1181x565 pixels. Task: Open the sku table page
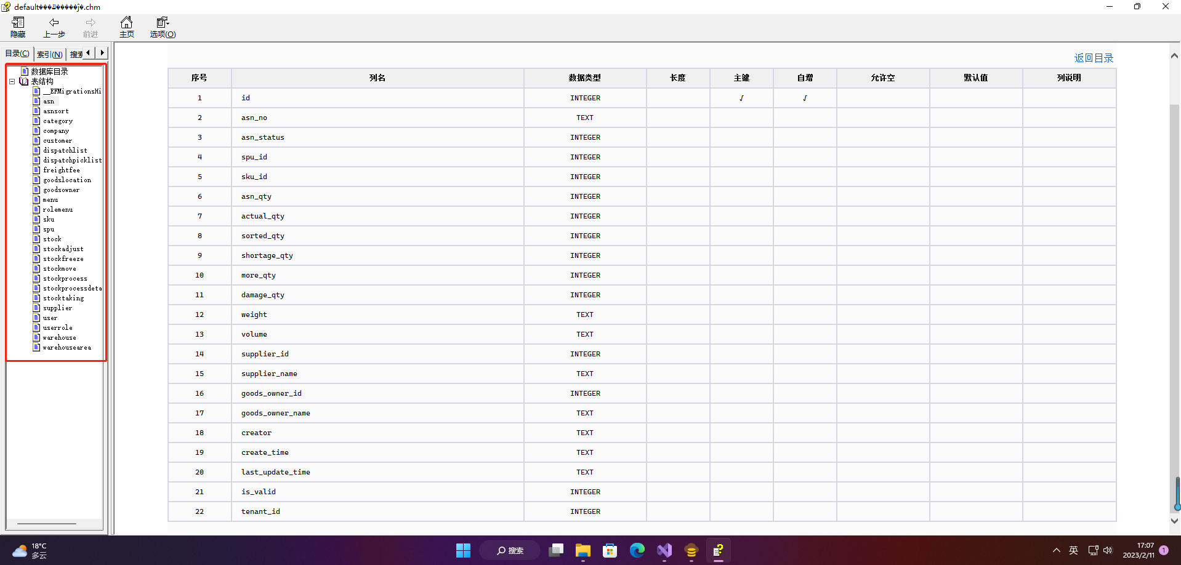49,219
